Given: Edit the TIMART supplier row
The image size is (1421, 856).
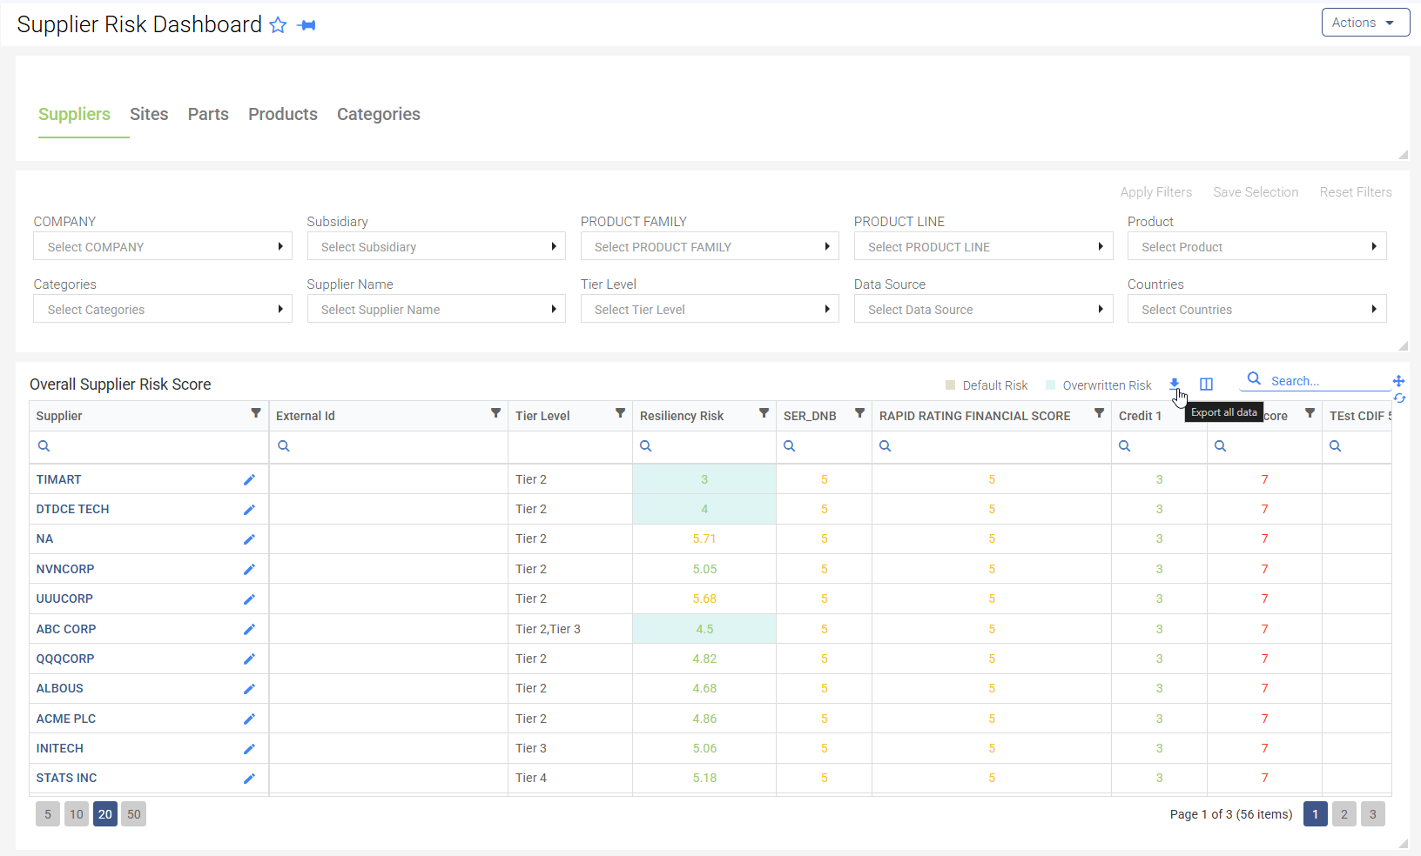Looking at the screenshot, I should 249,479.
